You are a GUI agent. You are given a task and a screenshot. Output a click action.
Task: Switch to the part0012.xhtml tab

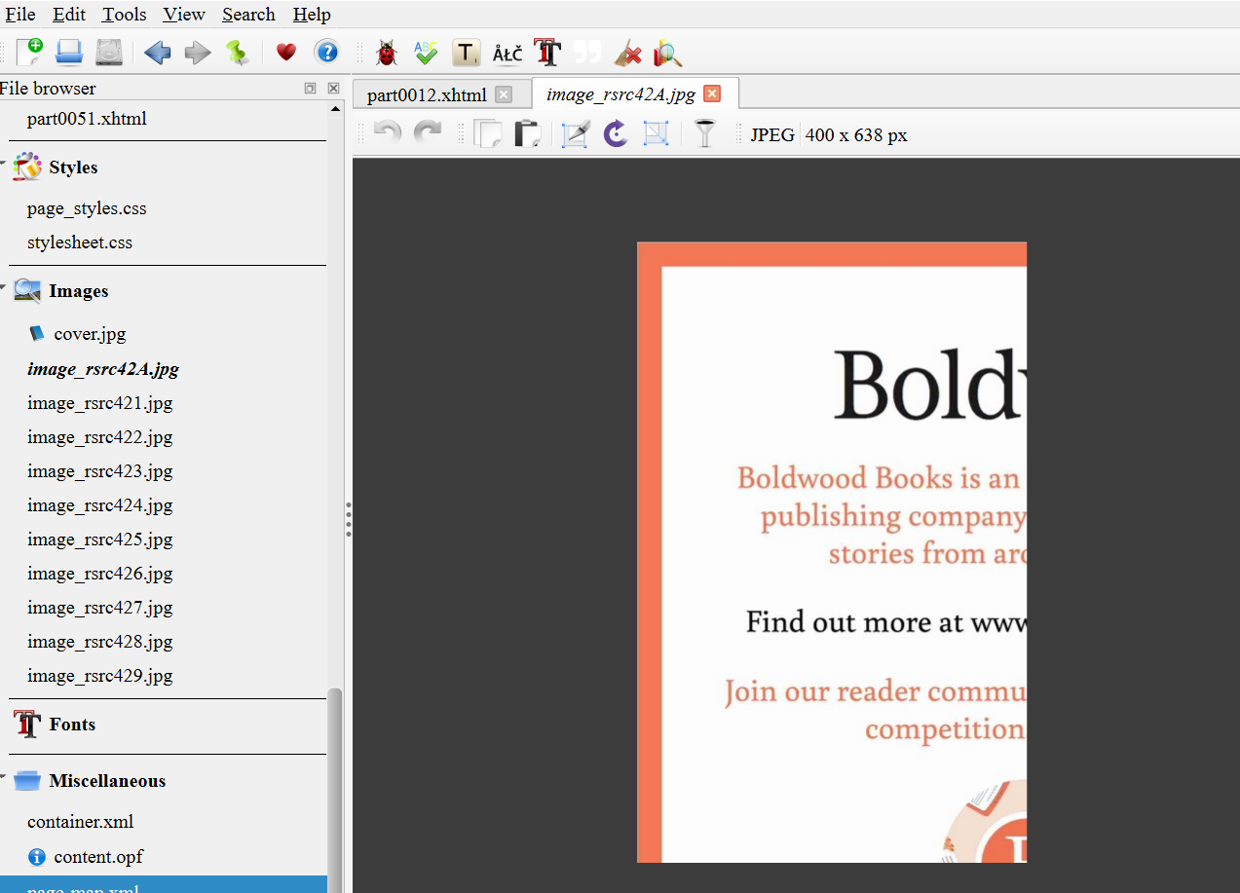click(x=427, y=94)
